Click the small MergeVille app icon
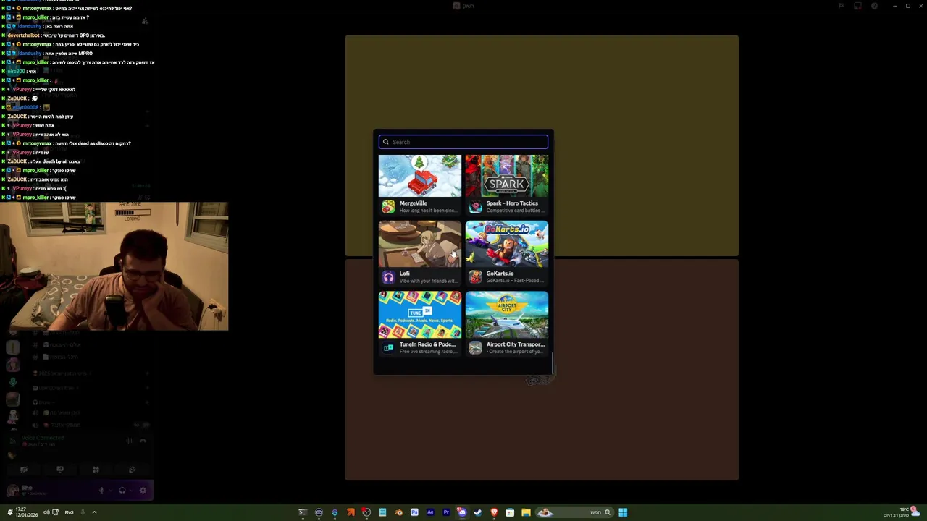927x521 pixels. (389, 207)
